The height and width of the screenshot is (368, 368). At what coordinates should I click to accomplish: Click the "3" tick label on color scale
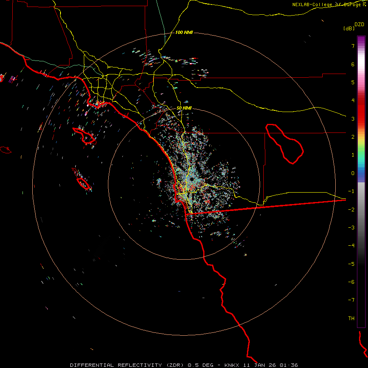tap(353, 119)
